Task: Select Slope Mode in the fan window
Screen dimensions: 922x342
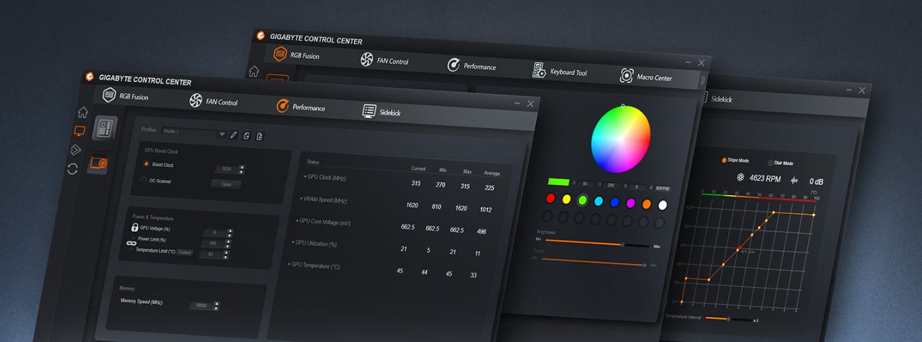Action: pyautogui.click(x=724, y=160)
